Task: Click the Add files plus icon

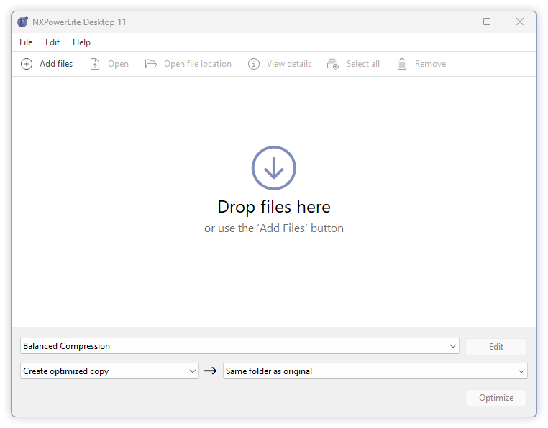Action: 27,64
